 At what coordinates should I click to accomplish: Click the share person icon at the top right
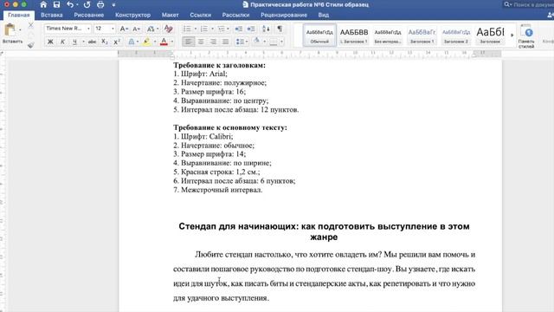[551, 15]
